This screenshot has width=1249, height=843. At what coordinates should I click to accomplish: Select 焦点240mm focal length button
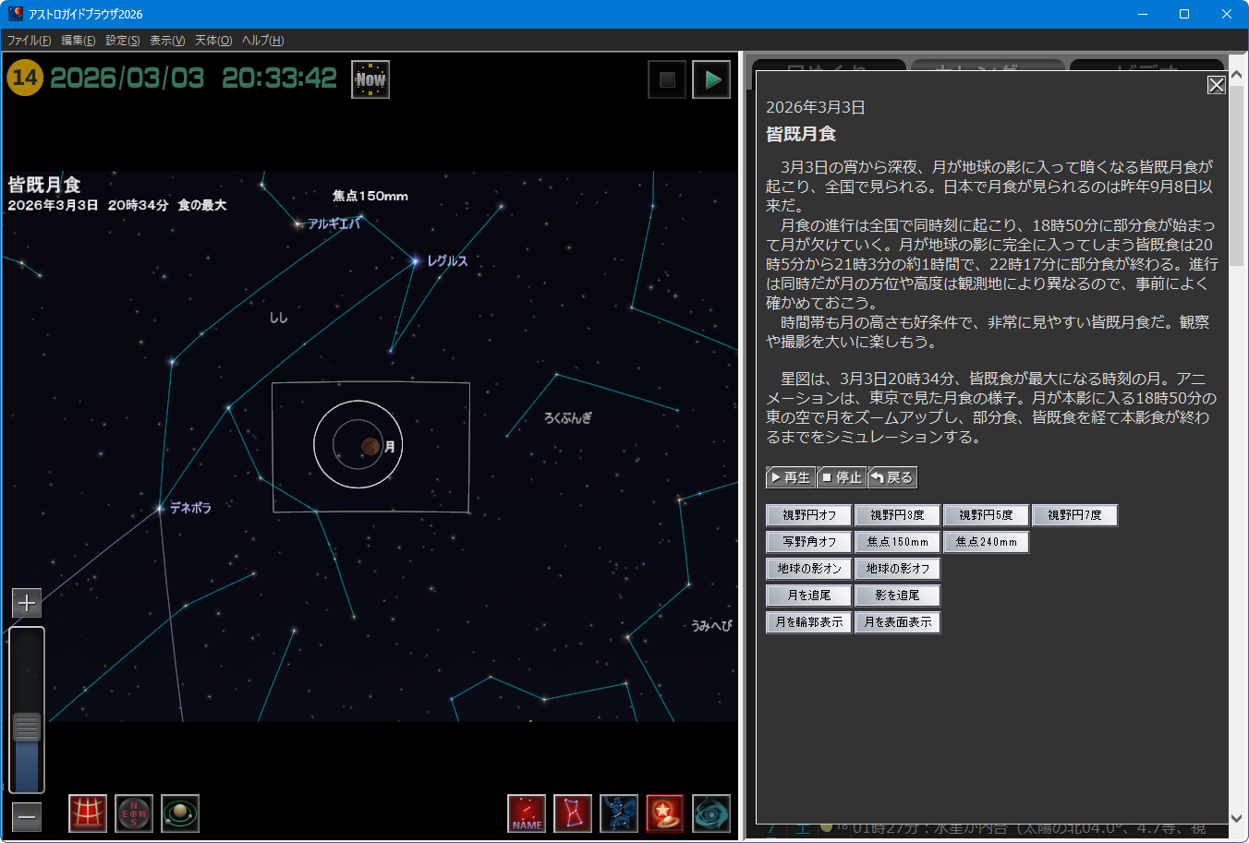[986, 542]
